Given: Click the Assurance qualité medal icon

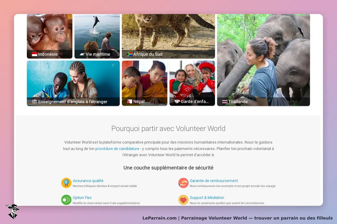Looking at the screenshot, I should (66, 183).
